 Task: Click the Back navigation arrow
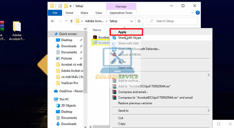click(x=53, y=21)
